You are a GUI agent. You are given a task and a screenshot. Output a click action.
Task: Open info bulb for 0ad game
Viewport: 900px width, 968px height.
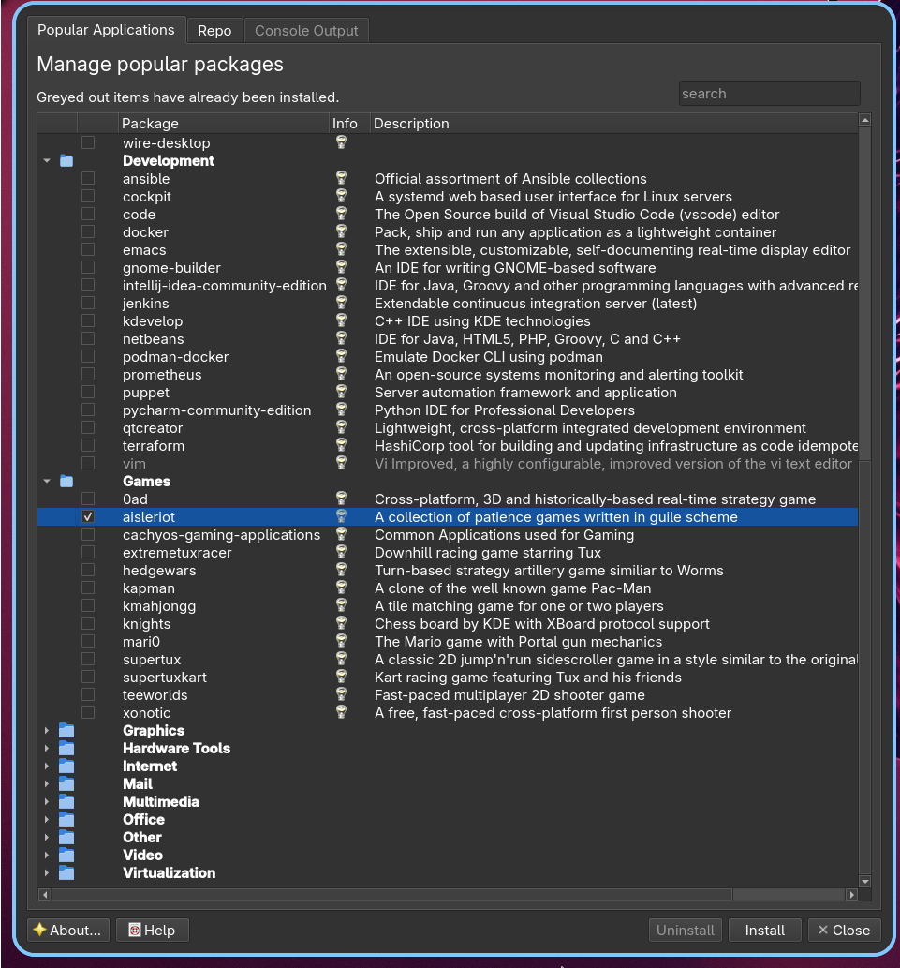click(x=341, y=499)
